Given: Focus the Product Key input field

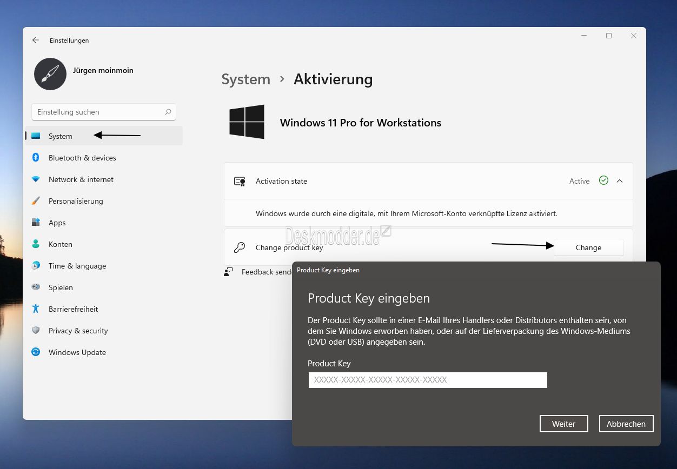Looking at the screenshot, I should click(x=428, y=380).
